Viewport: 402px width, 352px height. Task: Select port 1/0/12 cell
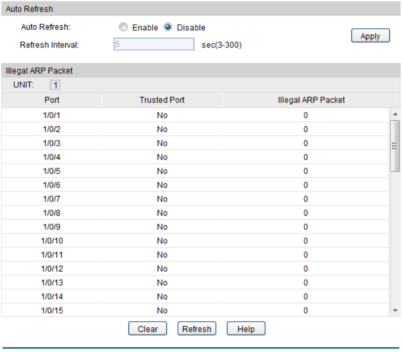(52, 269)
